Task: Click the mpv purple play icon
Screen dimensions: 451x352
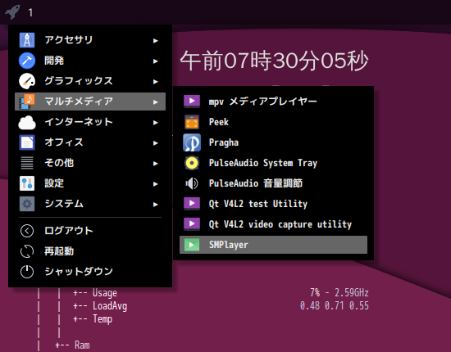Action: point(192,102)
